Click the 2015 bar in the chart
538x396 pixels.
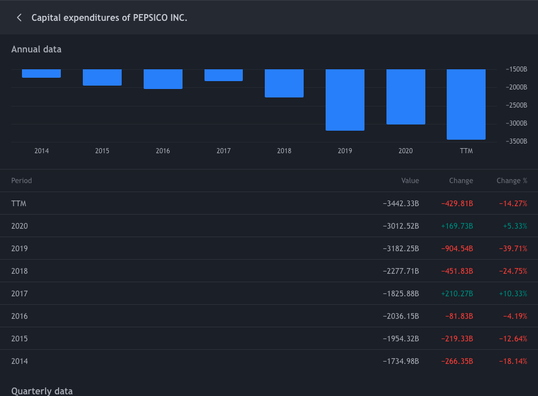102,77
